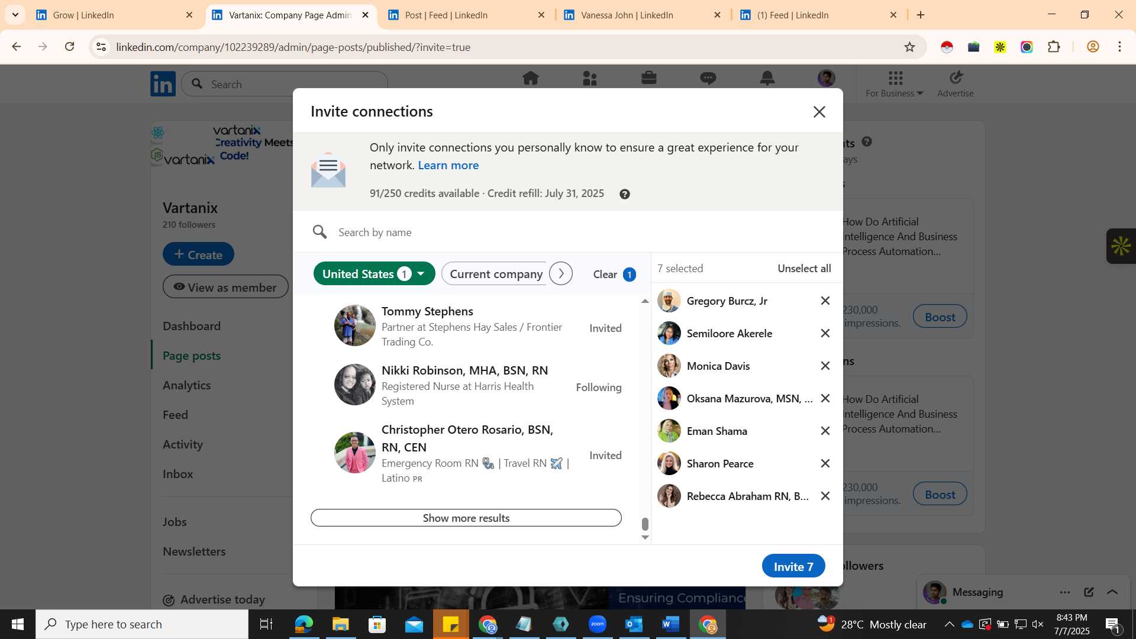Open Chrome tab search dropdown
The height and width of the screenshot is (639, 1136).
pyautogui.click(x=15, y=15)
